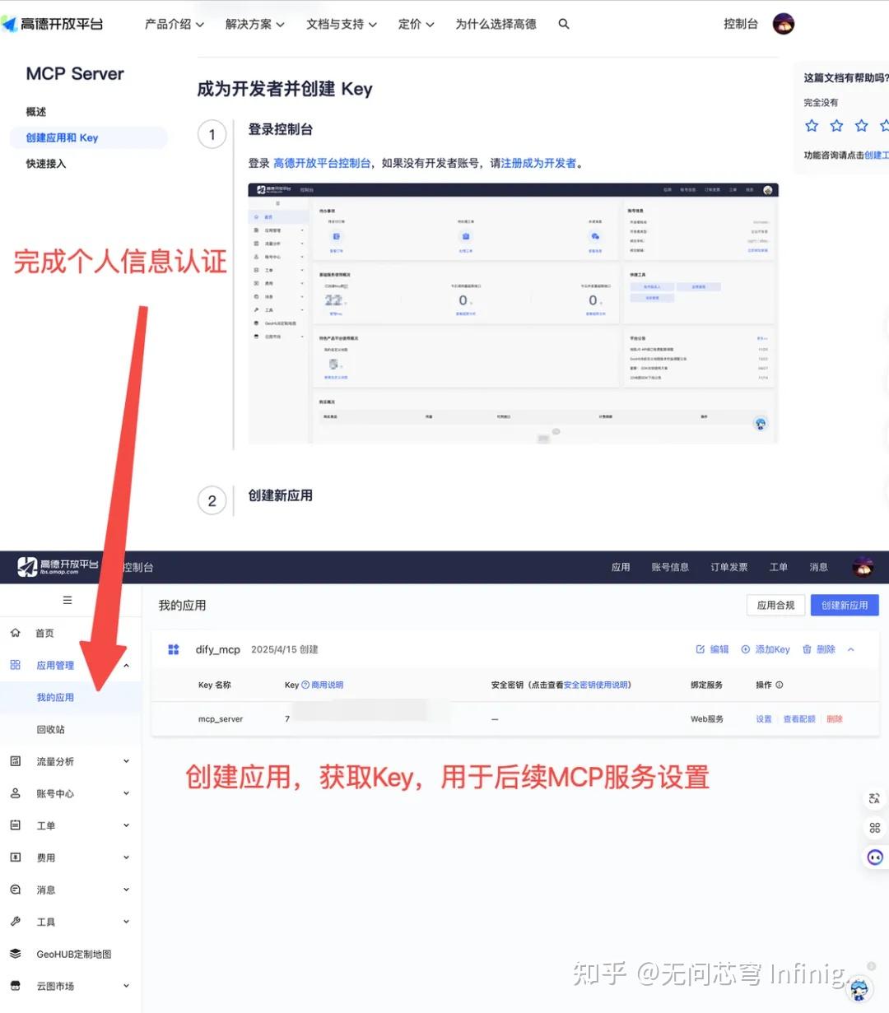889x1013 pixels.
Task: Click the 创建新应用 button
Action: click(x=845, y=605)
